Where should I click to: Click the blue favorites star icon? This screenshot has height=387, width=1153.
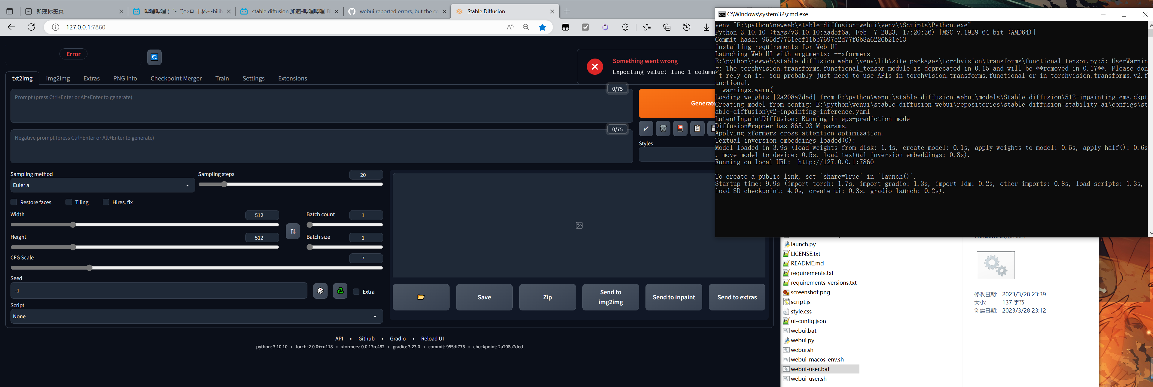[542, 27]
